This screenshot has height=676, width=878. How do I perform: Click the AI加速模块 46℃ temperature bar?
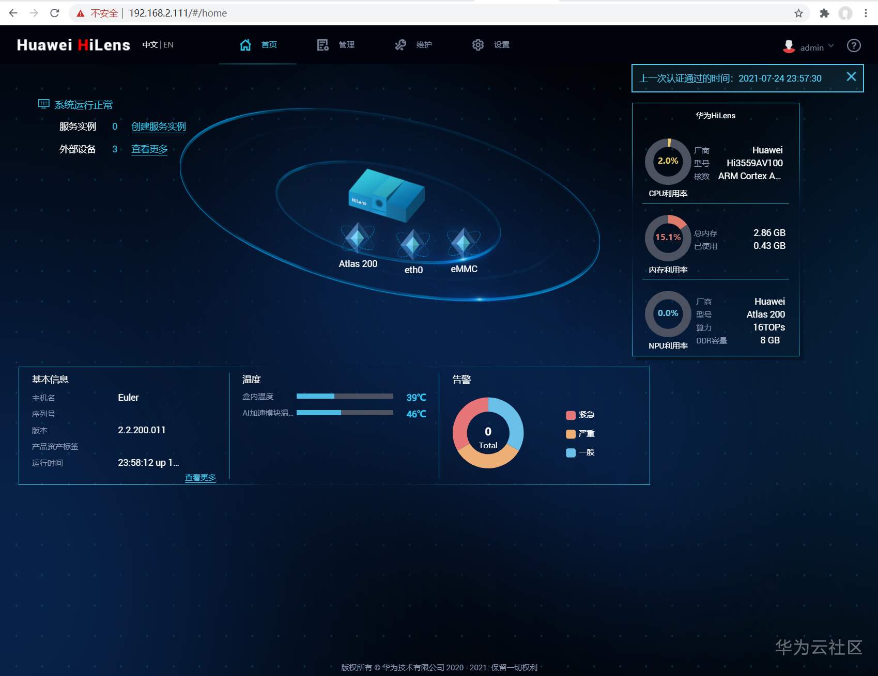click(345, 413)
